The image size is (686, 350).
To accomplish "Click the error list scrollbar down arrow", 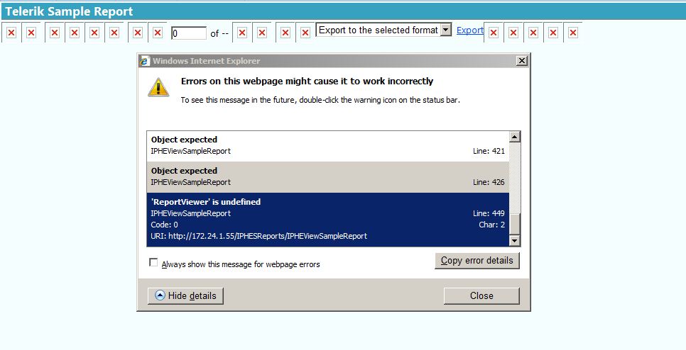I will click(515, 241).
